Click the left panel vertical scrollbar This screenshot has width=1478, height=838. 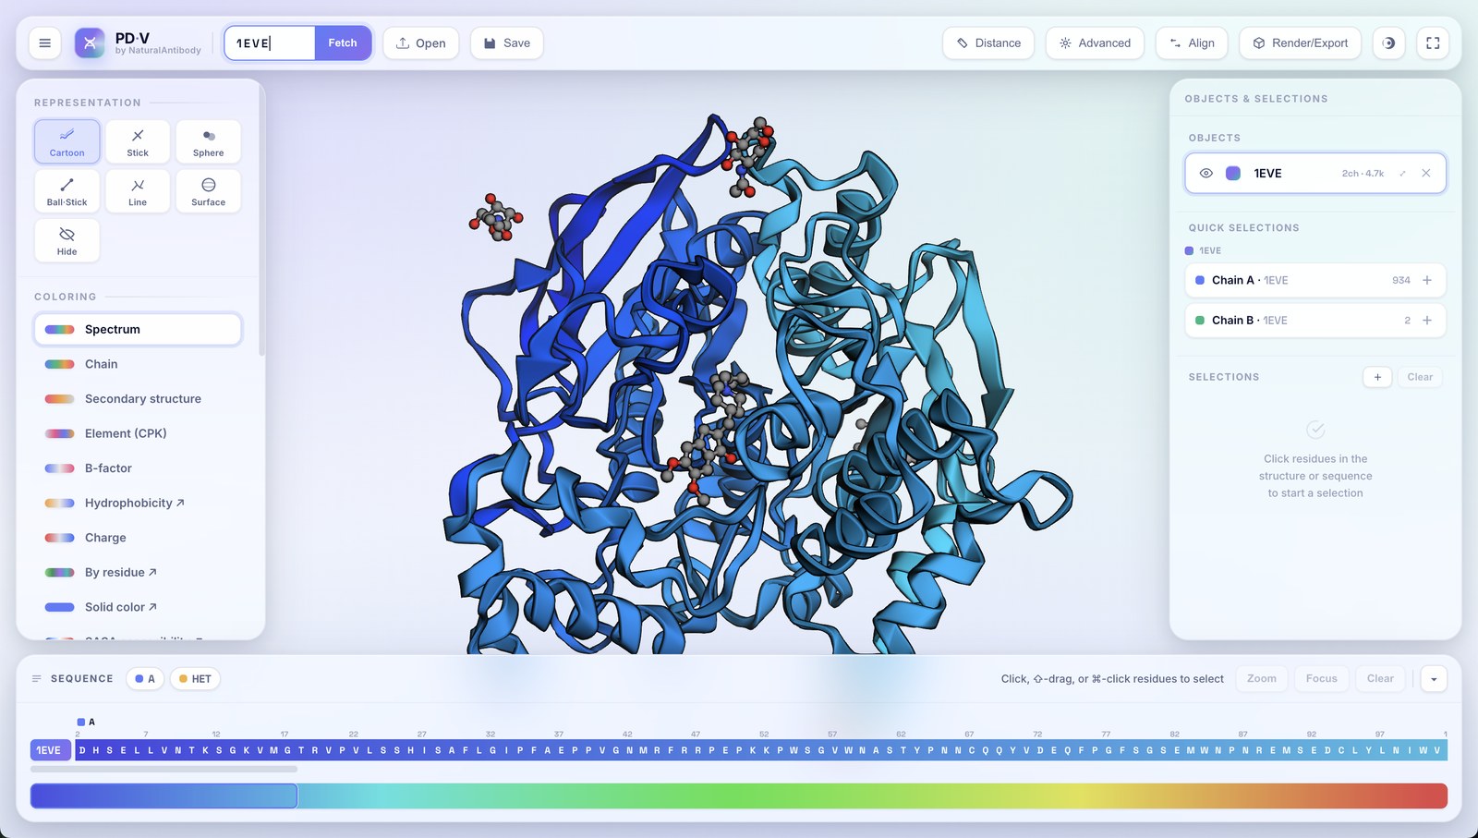coord(262,222)
